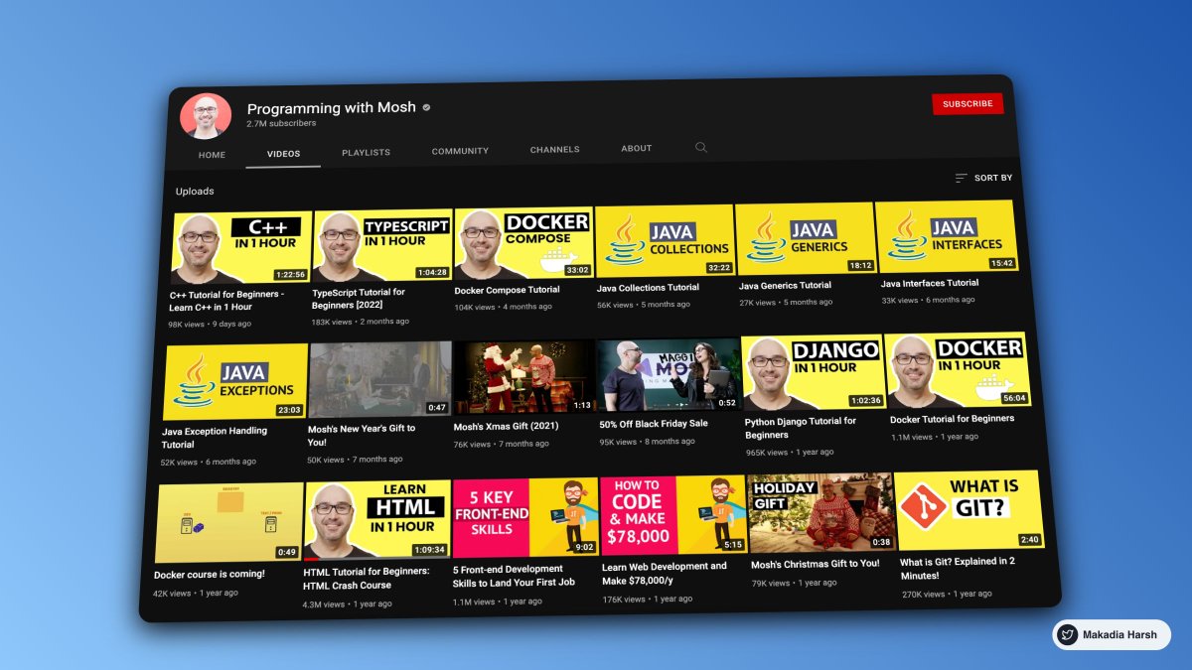Click the 2.7M subscribers count text
This screenshot has height=670, width=1192.
coord(282,123)
